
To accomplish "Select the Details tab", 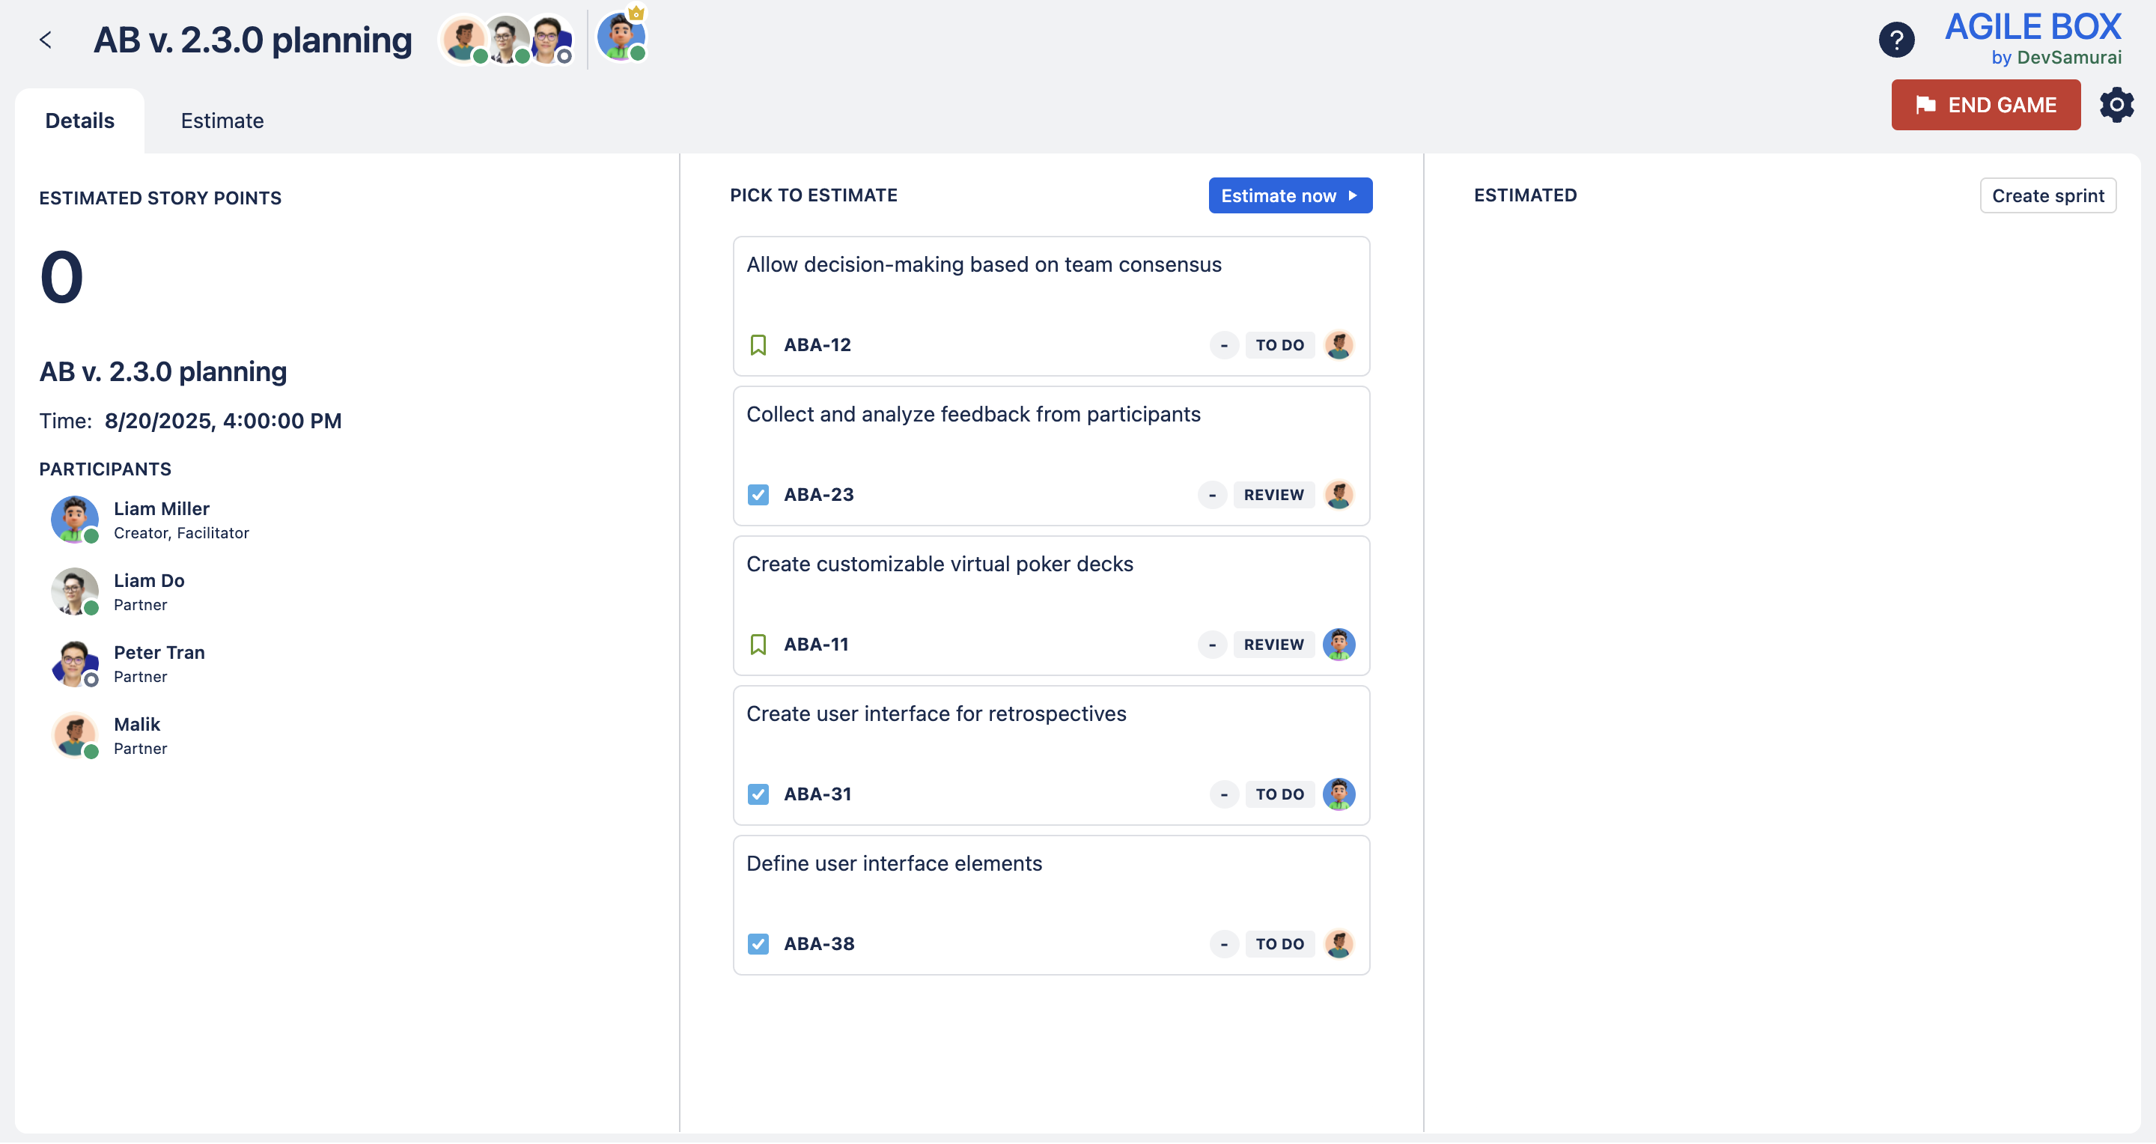I will click(x=79, y=121).
